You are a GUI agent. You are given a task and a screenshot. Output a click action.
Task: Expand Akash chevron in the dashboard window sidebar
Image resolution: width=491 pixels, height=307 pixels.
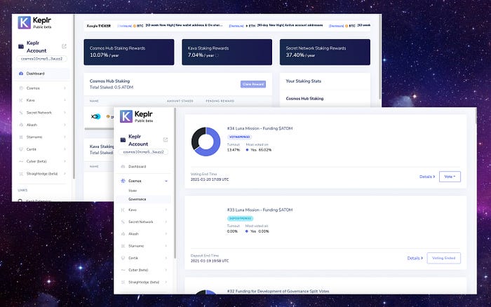(x=65, y=125)
